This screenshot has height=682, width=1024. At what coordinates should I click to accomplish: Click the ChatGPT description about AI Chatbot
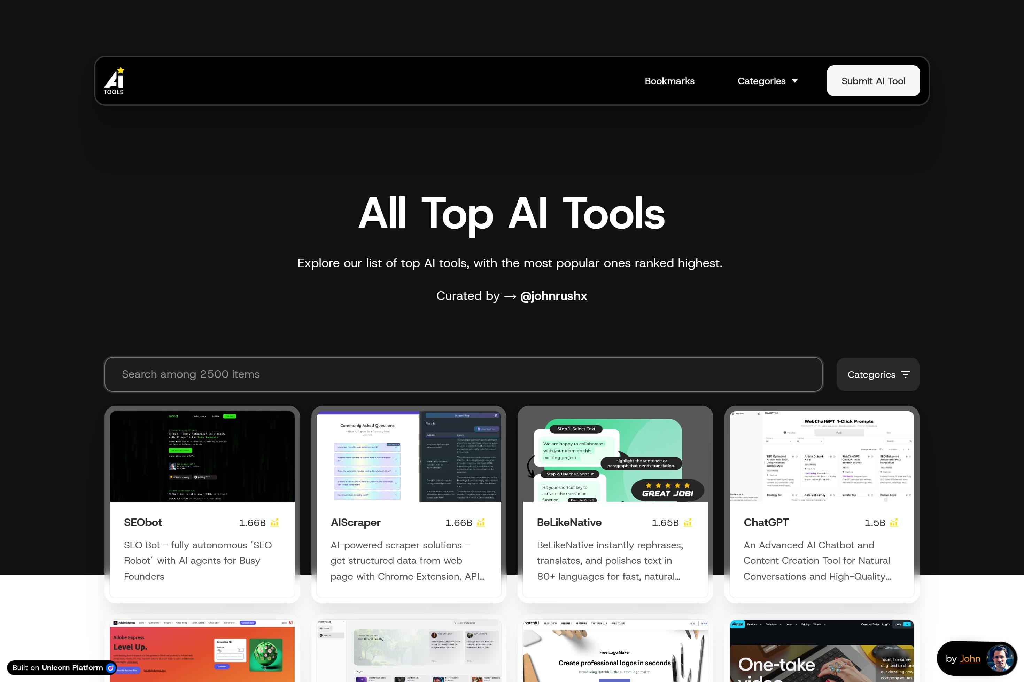tap(817, 561)
